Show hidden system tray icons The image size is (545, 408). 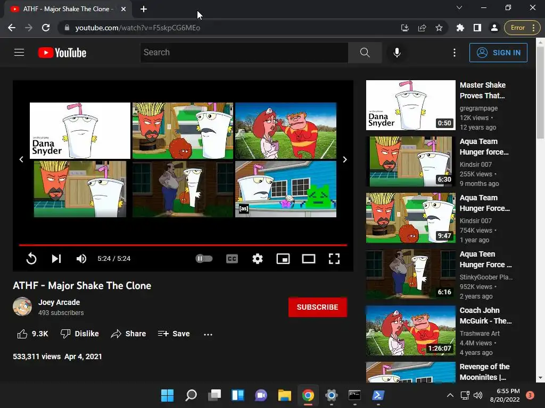coord(450,395)
